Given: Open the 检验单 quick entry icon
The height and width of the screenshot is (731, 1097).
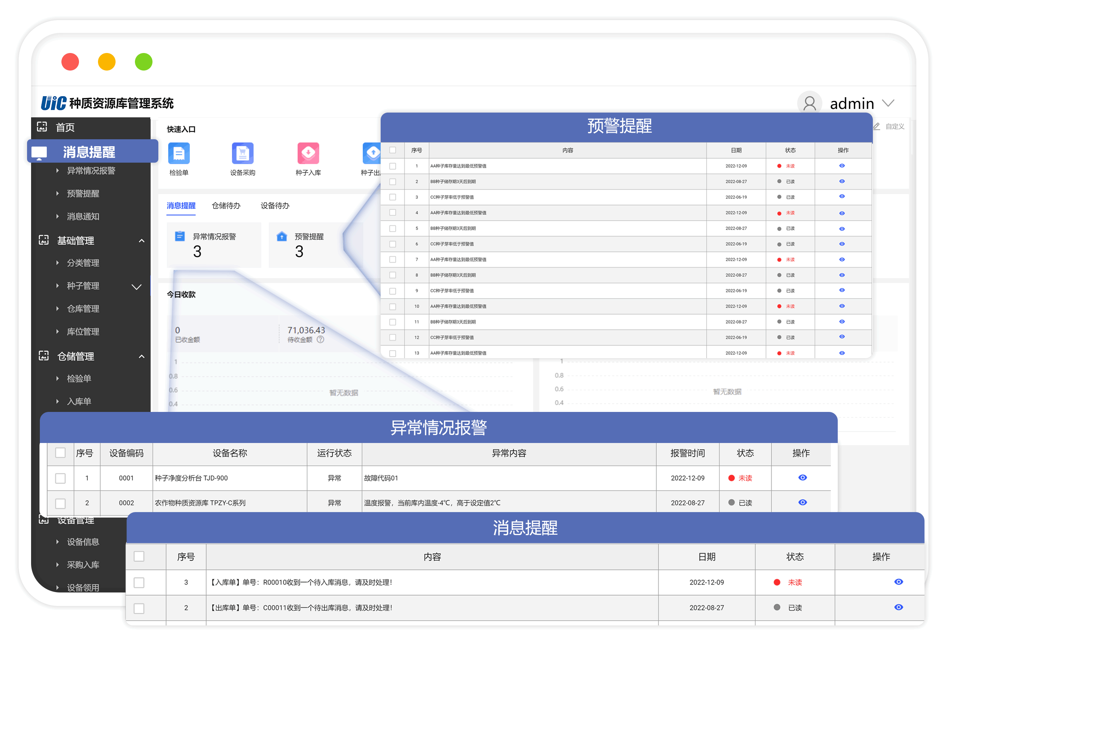Looking at the screenshot, I should (x=179, y=154).
